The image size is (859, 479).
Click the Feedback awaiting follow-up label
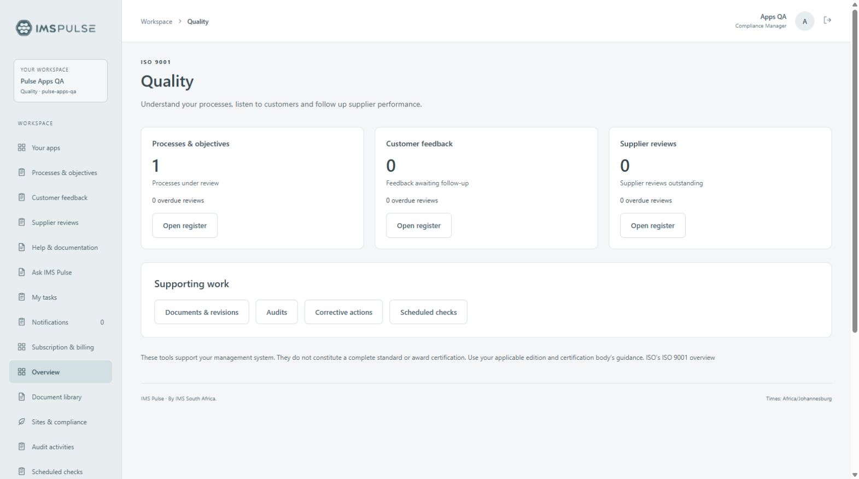[x=427, y=183]
